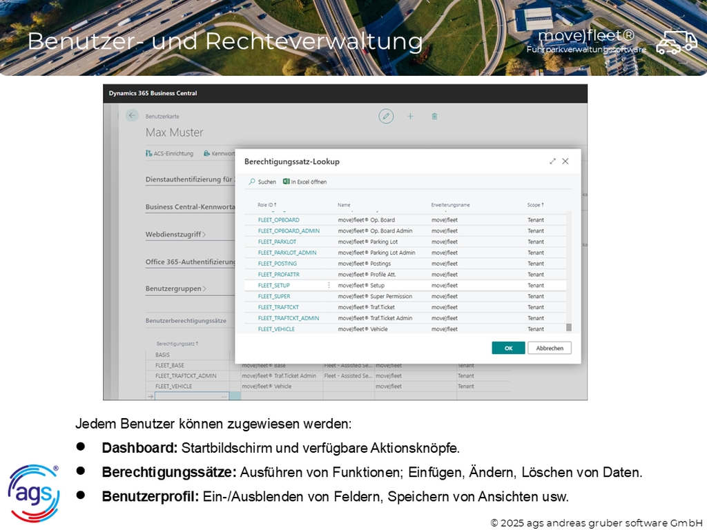Screen dimensions: 707x530
Task: Click the BASIS row in Benutzerberechtigungssätze
Action: (162, 355)
